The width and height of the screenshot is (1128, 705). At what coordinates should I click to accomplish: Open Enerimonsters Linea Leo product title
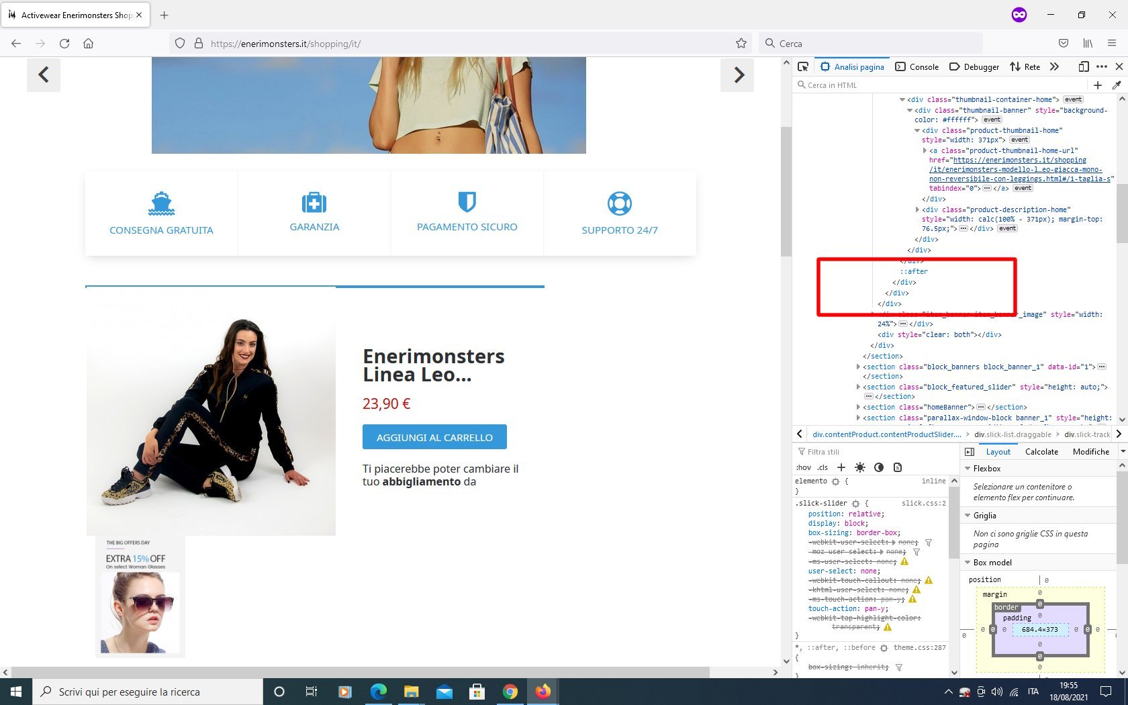point(434,365)
